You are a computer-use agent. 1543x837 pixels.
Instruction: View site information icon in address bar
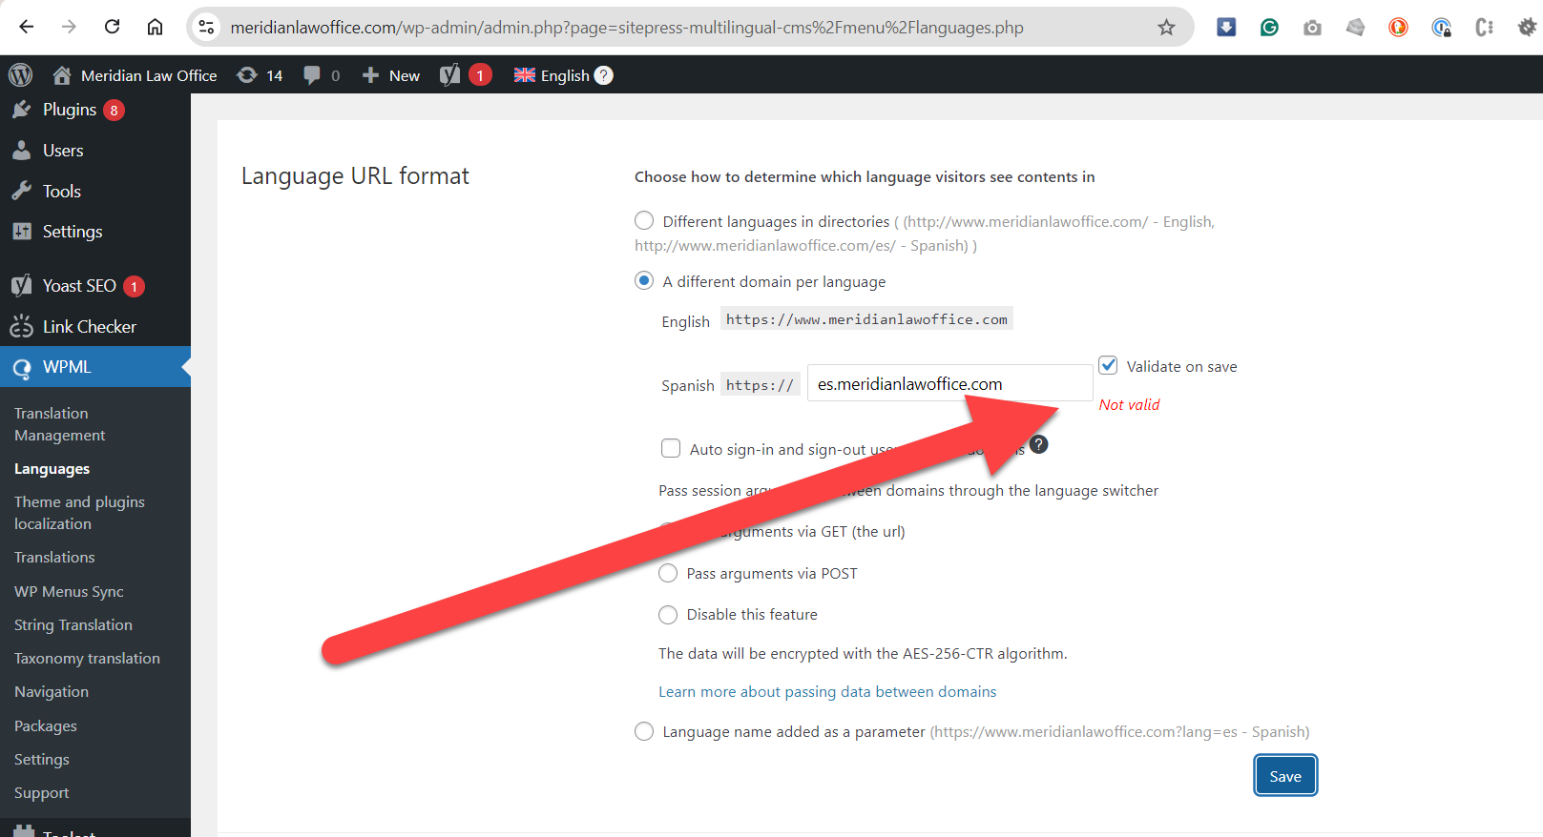tap(206, 27)
